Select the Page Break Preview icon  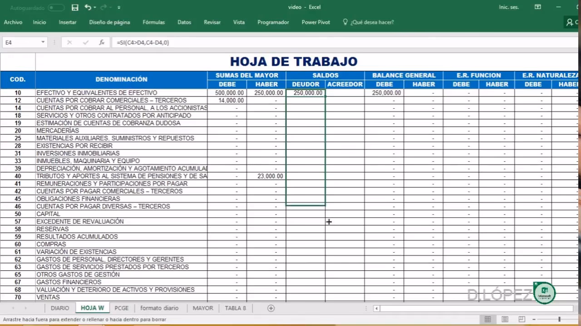point(522,319)
